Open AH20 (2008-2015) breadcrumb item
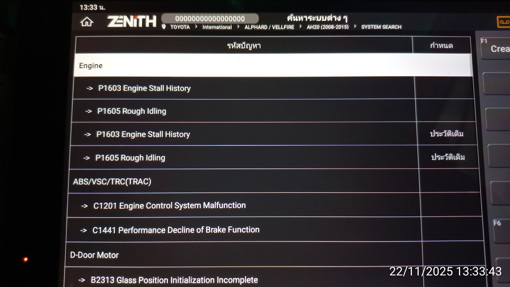Screen dimensions: 510x287 (327, 27)
